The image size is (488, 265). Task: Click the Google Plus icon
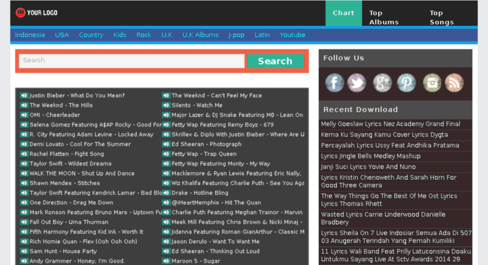pyautogui.click(x=382, y=83)
